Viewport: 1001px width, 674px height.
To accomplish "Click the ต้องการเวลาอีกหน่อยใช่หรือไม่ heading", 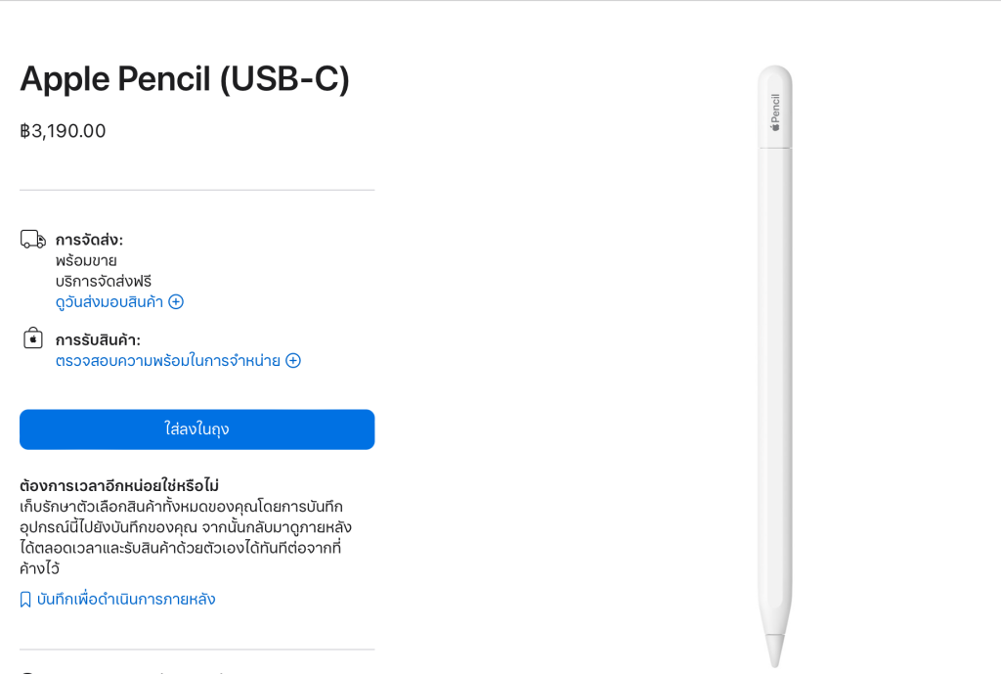I will pyautogui.click(x=119, y=486).
